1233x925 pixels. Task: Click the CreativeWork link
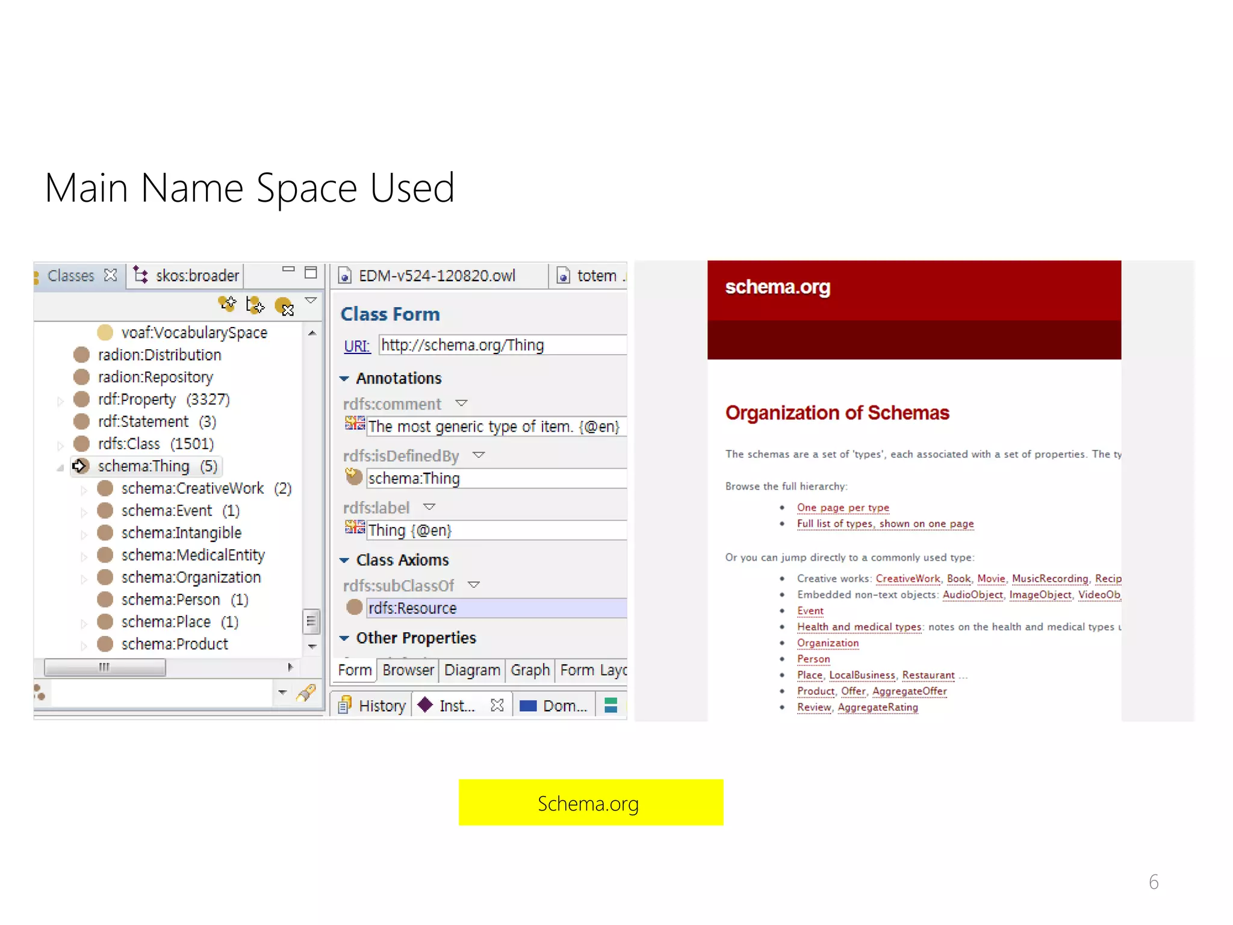click(907, 579)
